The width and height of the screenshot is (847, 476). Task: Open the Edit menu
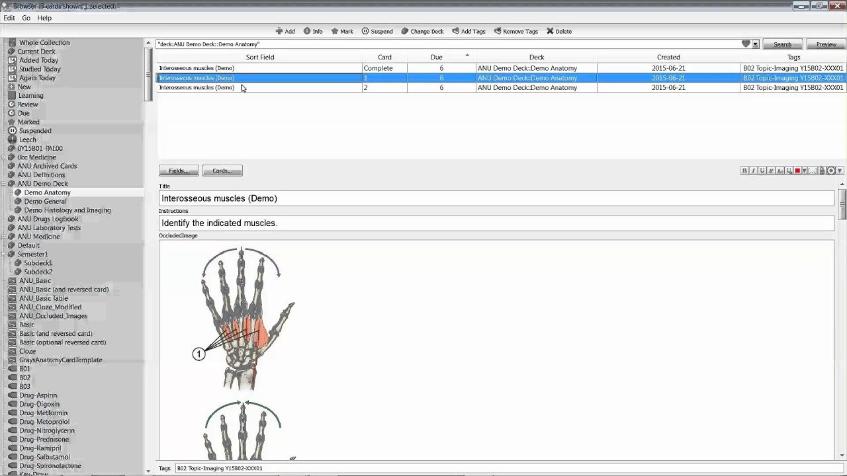(x=9, y=18)
